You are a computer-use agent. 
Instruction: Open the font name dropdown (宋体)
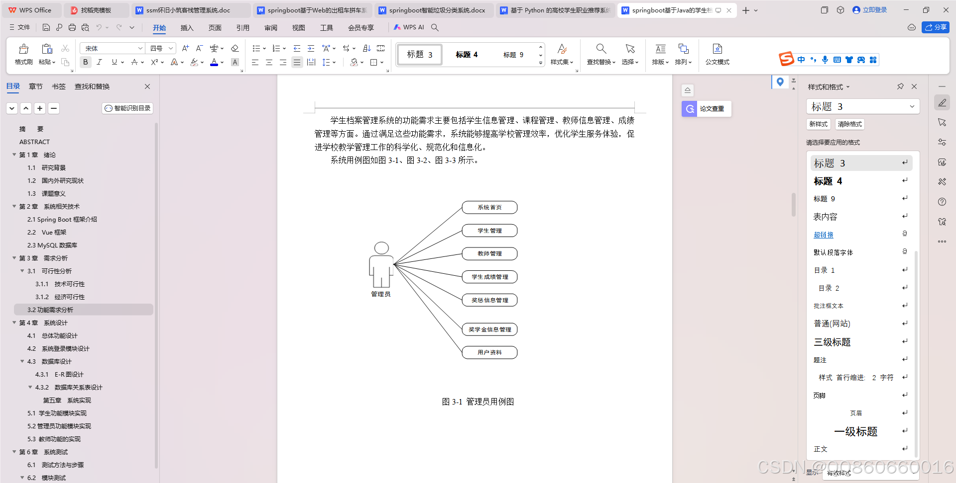(140, 48)
